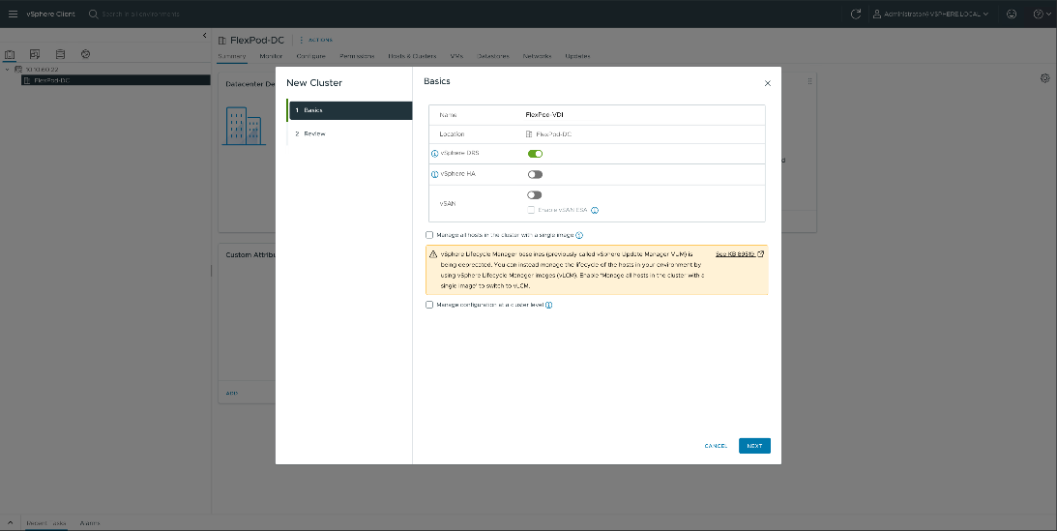Click the Cancel button
This screenshot has width=1057, height=531.
pyautogui.click(x=716, y=446)
